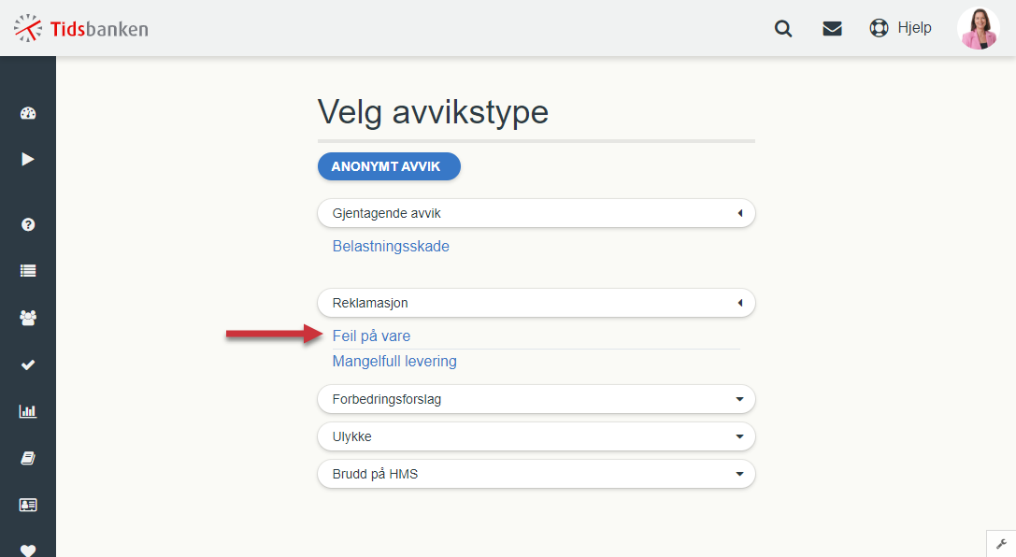Image resolution: width=1016 pixels, height=557 pixels.
Task: Click the checkmark sidebar icon
Action: (28, 364)
